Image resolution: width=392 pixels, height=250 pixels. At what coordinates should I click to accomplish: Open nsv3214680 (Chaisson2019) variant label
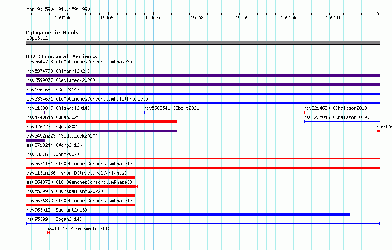pos(337,108)
